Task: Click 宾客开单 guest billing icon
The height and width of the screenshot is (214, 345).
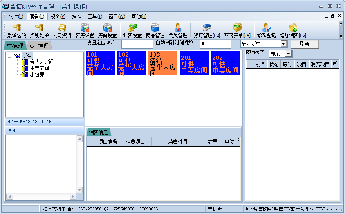Action: 237,30
